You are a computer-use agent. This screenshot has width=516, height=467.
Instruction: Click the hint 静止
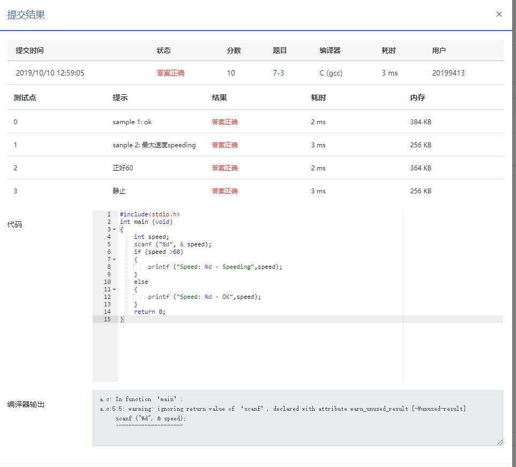(x=119, y=191)
